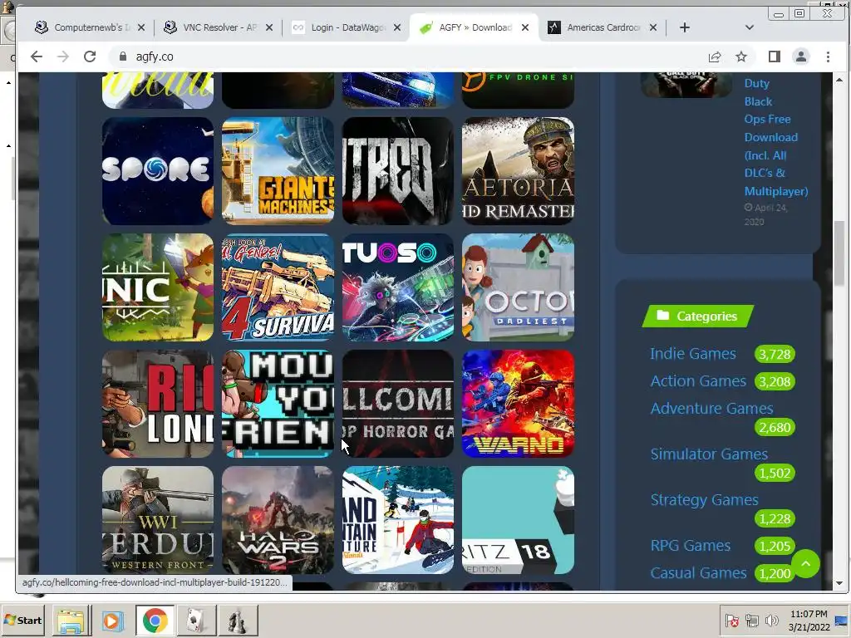Open the Giant Machines game thumbnail
This screenshot has height=638, width=851.
(x=278, y=171)
